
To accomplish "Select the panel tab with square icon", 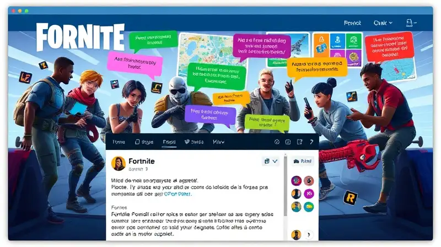I will (144, 142).
